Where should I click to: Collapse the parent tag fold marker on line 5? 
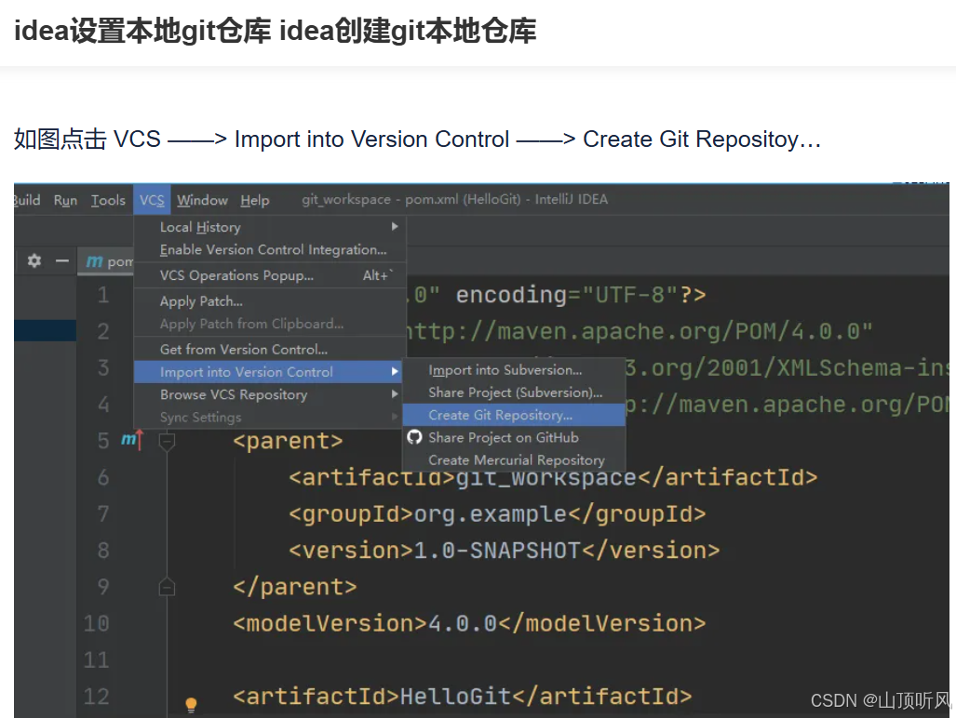point(167,441)
